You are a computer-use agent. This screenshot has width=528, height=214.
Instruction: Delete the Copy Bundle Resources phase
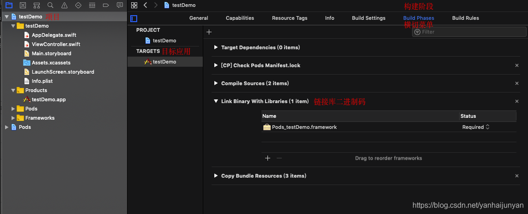tap(517, 176)
